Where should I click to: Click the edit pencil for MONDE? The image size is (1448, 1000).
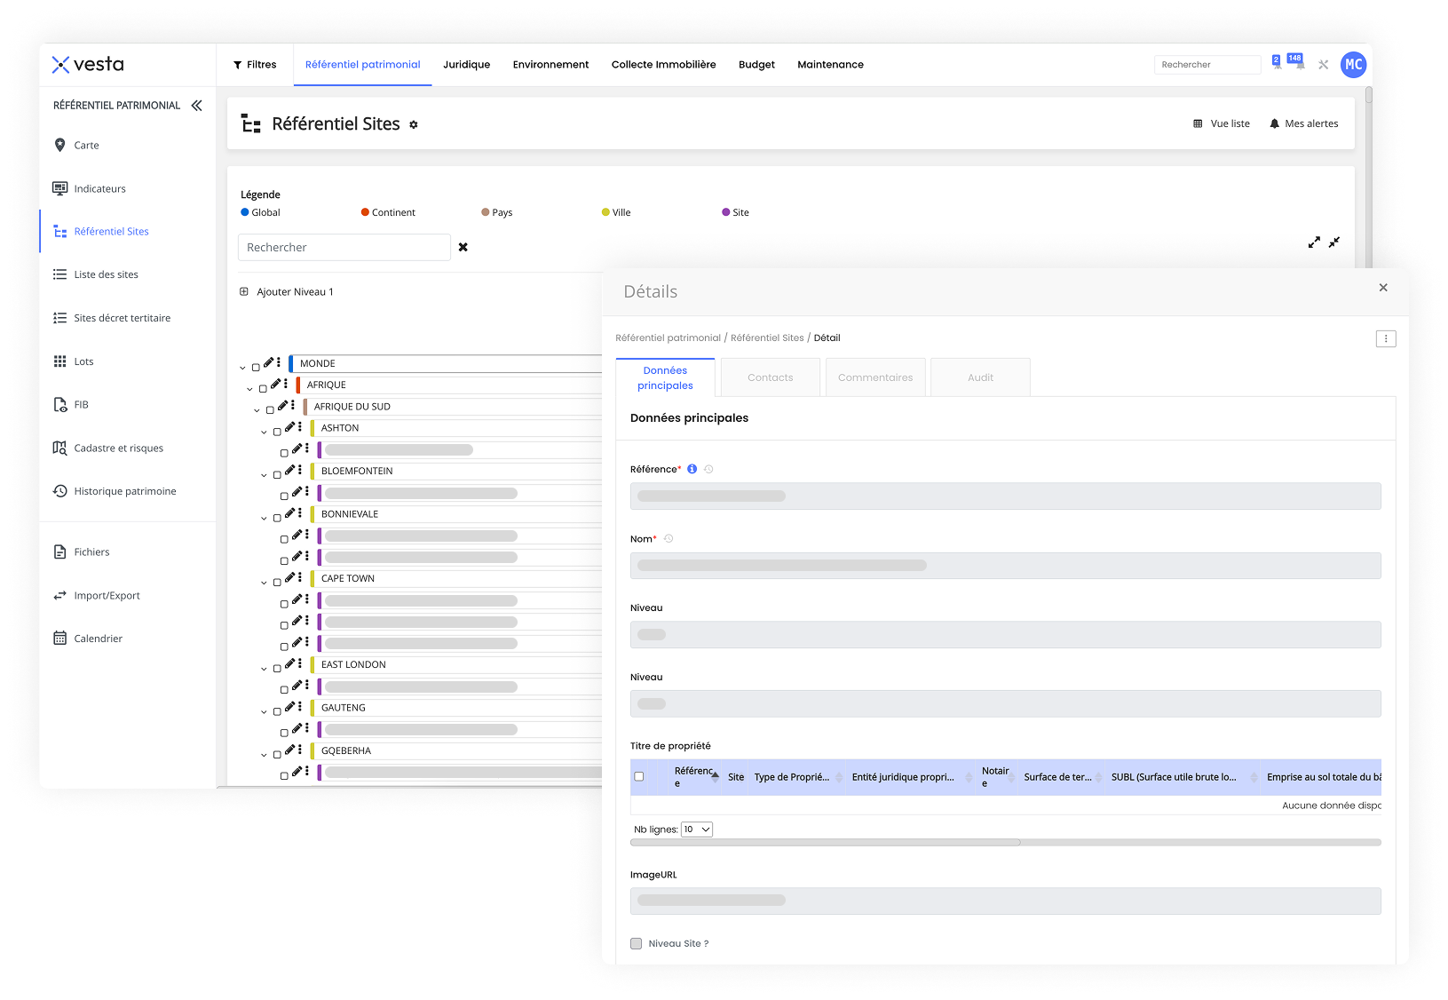pyautogui.click(x=269, y=362)
